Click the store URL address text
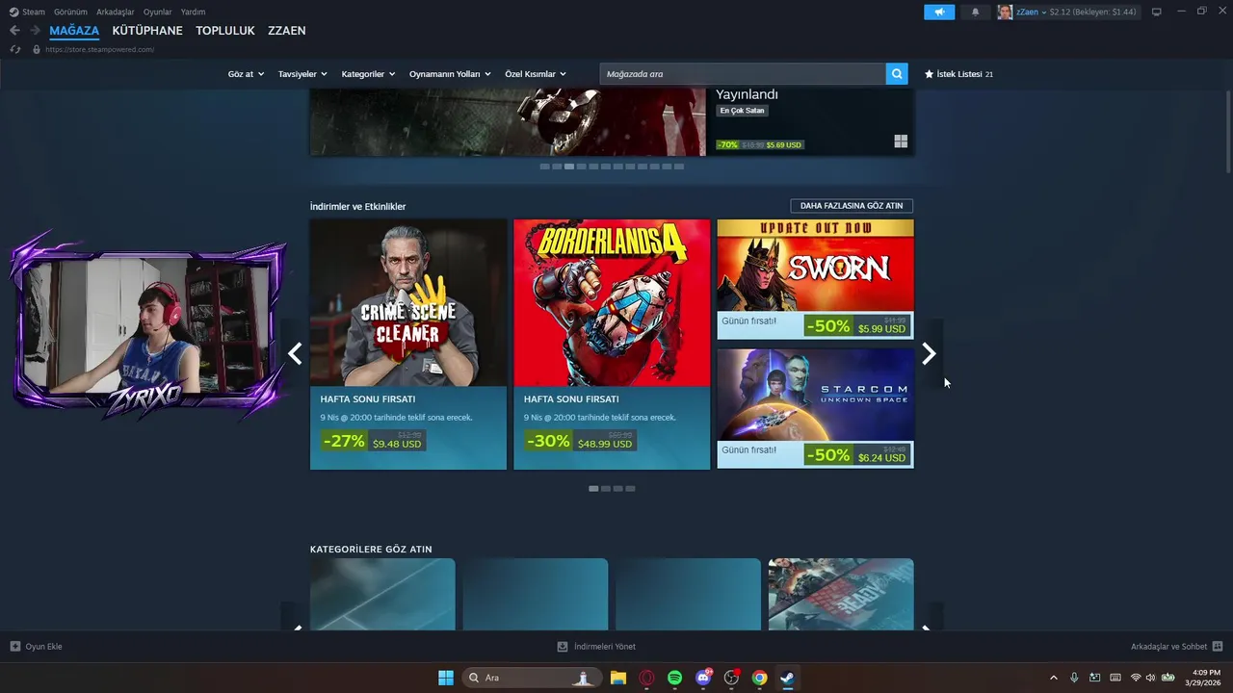Screen dimensions: 1233x693 pos(99,49)
